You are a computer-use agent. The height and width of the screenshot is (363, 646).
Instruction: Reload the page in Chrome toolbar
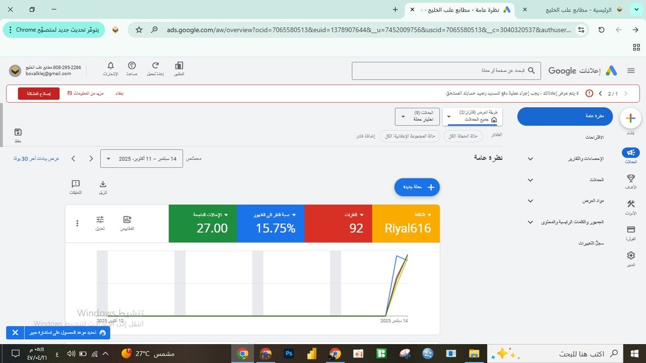[x=601, y=30]
